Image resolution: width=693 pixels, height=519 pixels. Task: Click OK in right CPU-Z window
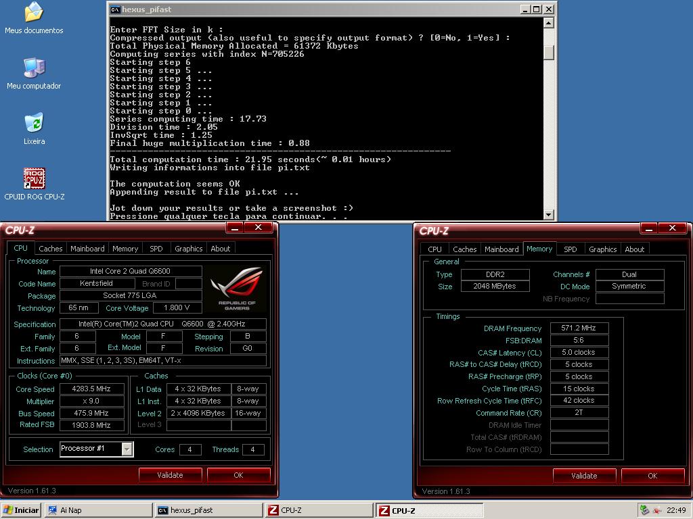pyautogui.click(x=653, y=476)
